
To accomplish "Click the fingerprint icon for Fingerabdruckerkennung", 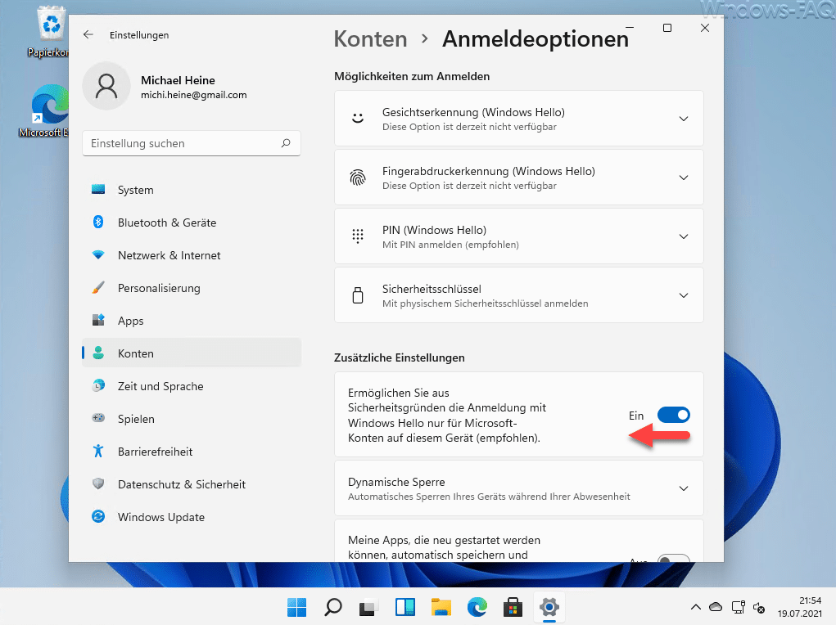I will [x=358, y=178].
